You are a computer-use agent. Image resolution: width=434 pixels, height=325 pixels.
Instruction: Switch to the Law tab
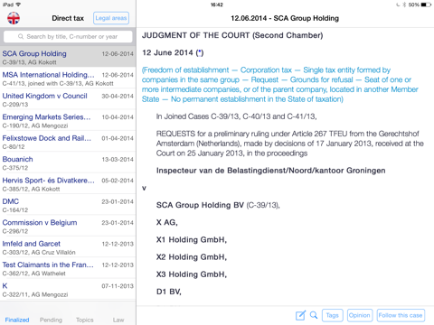tap(118, 320)
